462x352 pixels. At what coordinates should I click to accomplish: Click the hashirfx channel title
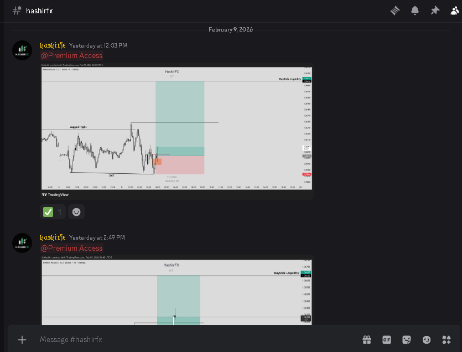(39, 11)
